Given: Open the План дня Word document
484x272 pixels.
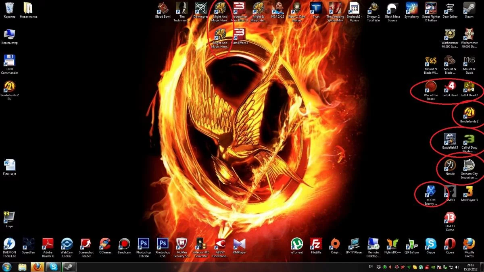Looking at the screenshot, I should 10,168.
